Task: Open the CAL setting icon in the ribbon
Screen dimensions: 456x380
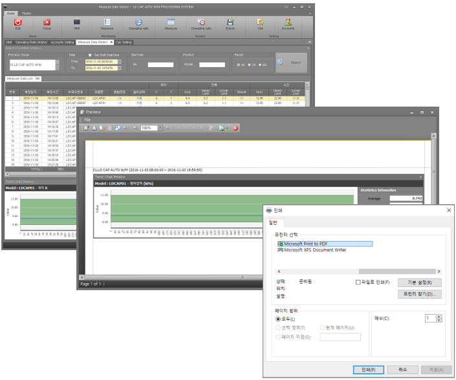Action: coord(260,22)
